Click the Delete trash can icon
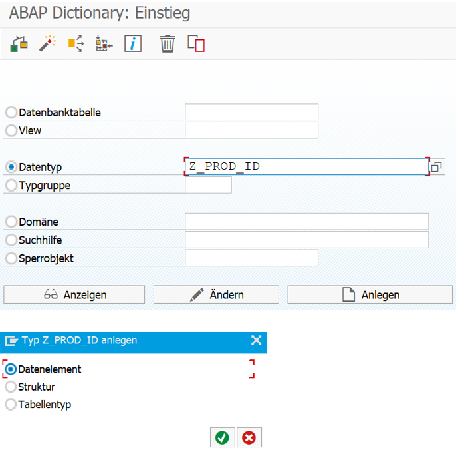456x452 pixels. coord(168,44)
